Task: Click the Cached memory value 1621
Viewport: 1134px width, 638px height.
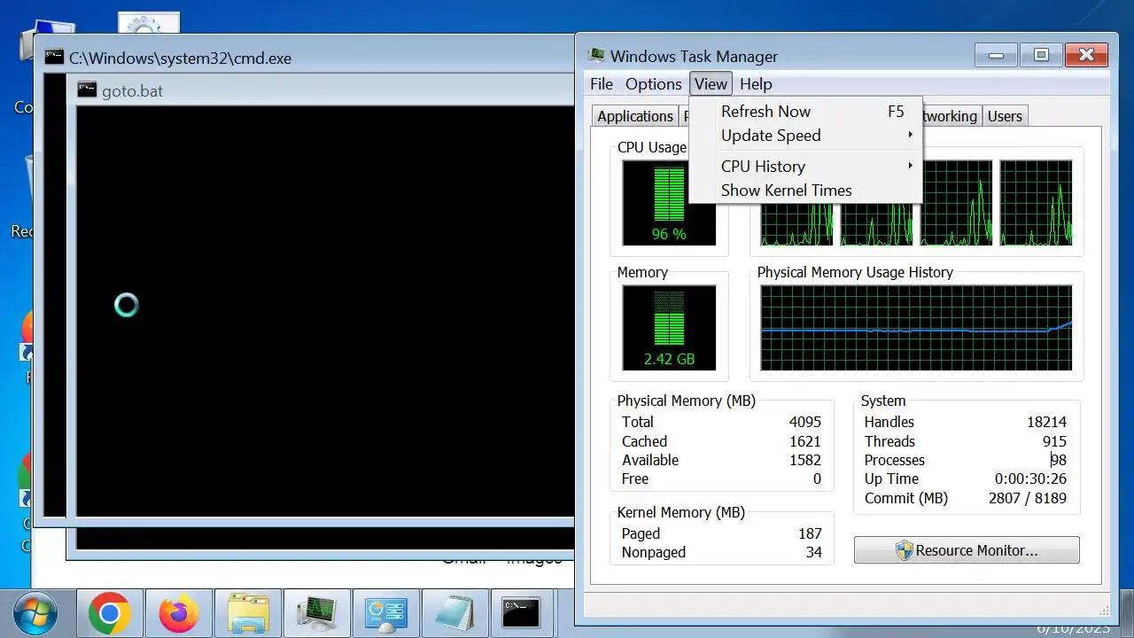Action: (805, 441)
